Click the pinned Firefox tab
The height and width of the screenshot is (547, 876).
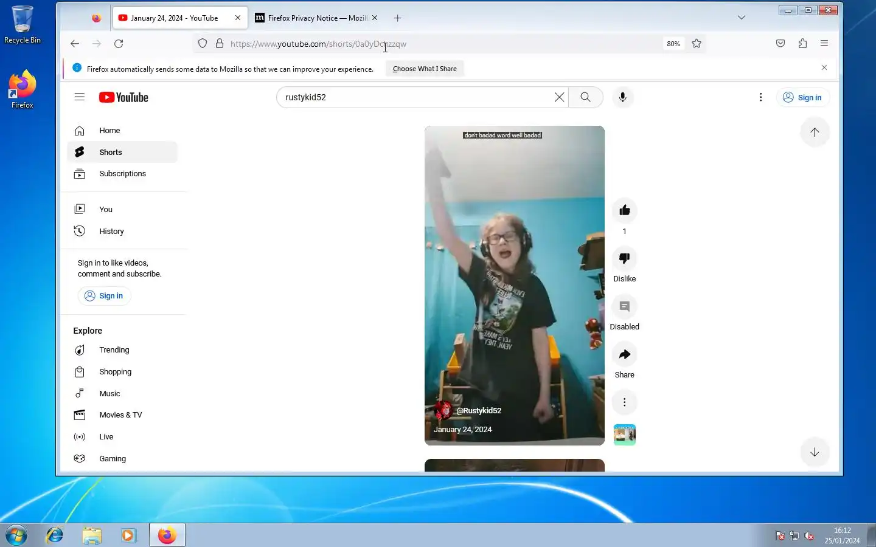point(96,18)
